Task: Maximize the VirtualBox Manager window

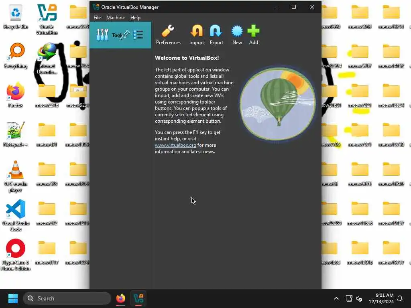Action: pos(294,7)
